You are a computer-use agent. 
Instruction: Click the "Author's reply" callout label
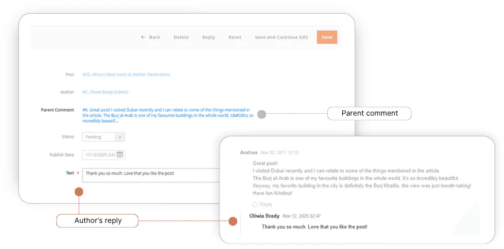[x=98, y=221]
